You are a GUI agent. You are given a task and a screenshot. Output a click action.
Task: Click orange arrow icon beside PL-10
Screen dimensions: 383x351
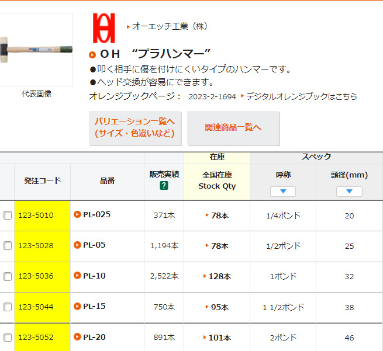(77, 276)
